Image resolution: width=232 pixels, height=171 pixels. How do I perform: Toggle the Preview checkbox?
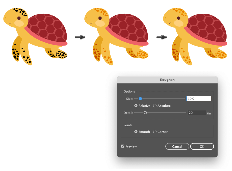[x=123, y=146]
